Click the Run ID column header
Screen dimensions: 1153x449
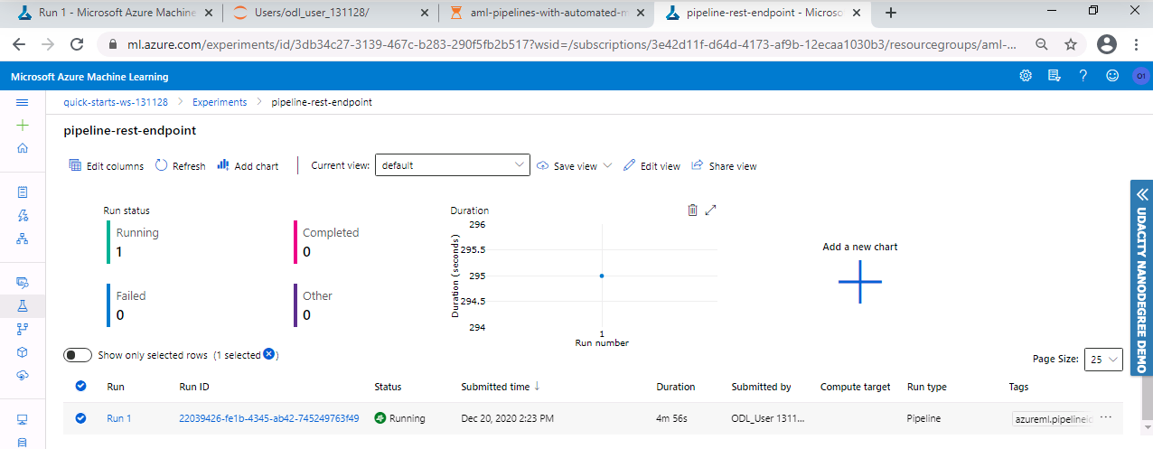[x=194, y=387]
